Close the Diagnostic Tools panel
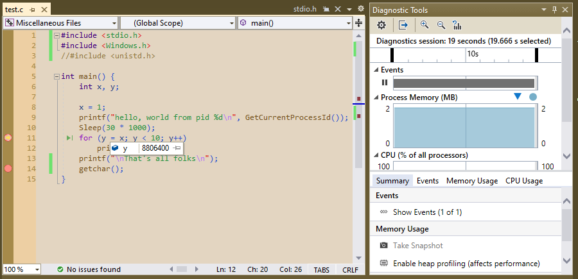 [565, 10]
